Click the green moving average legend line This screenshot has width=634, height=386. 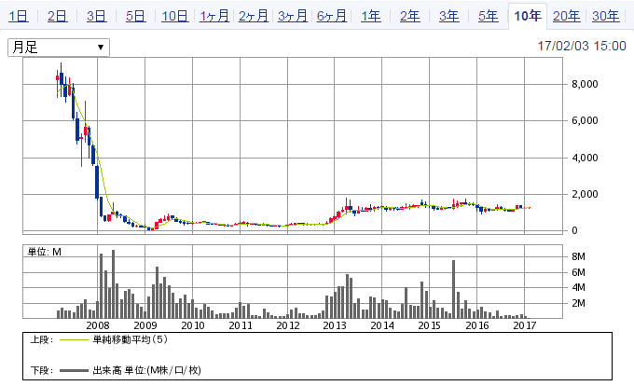(x=74, y=340)
